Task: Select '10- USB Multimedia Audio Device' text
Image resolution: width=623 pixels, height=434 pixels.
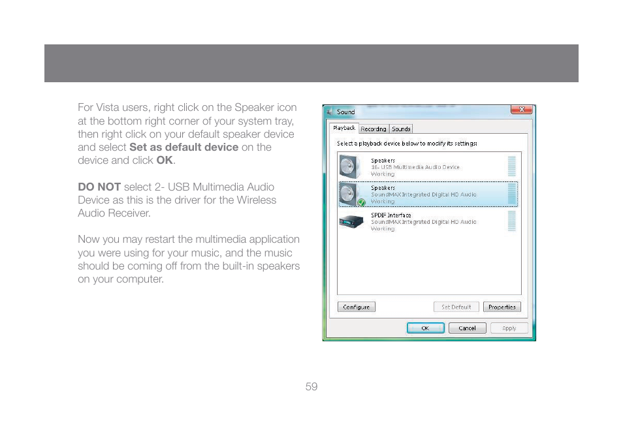Action: pos(415,167)
